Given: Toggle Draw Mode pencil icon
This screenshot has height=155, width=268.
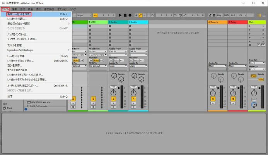Looking at the screenshot, I should click(x=210, y=15).
